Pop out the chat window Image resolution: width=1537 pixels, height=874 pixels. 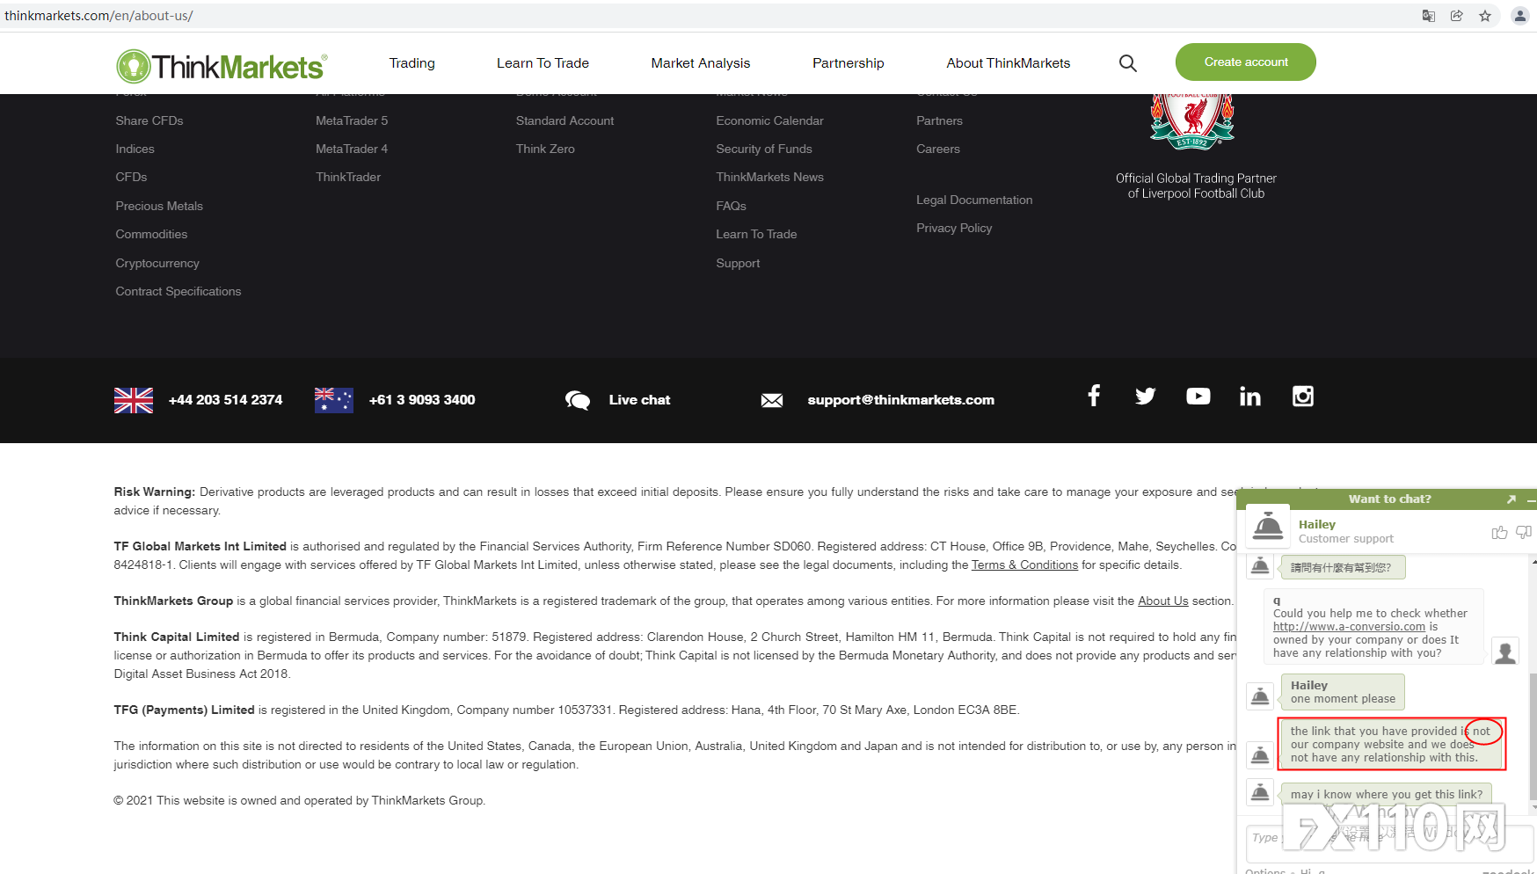click(x=1512, y=499)
